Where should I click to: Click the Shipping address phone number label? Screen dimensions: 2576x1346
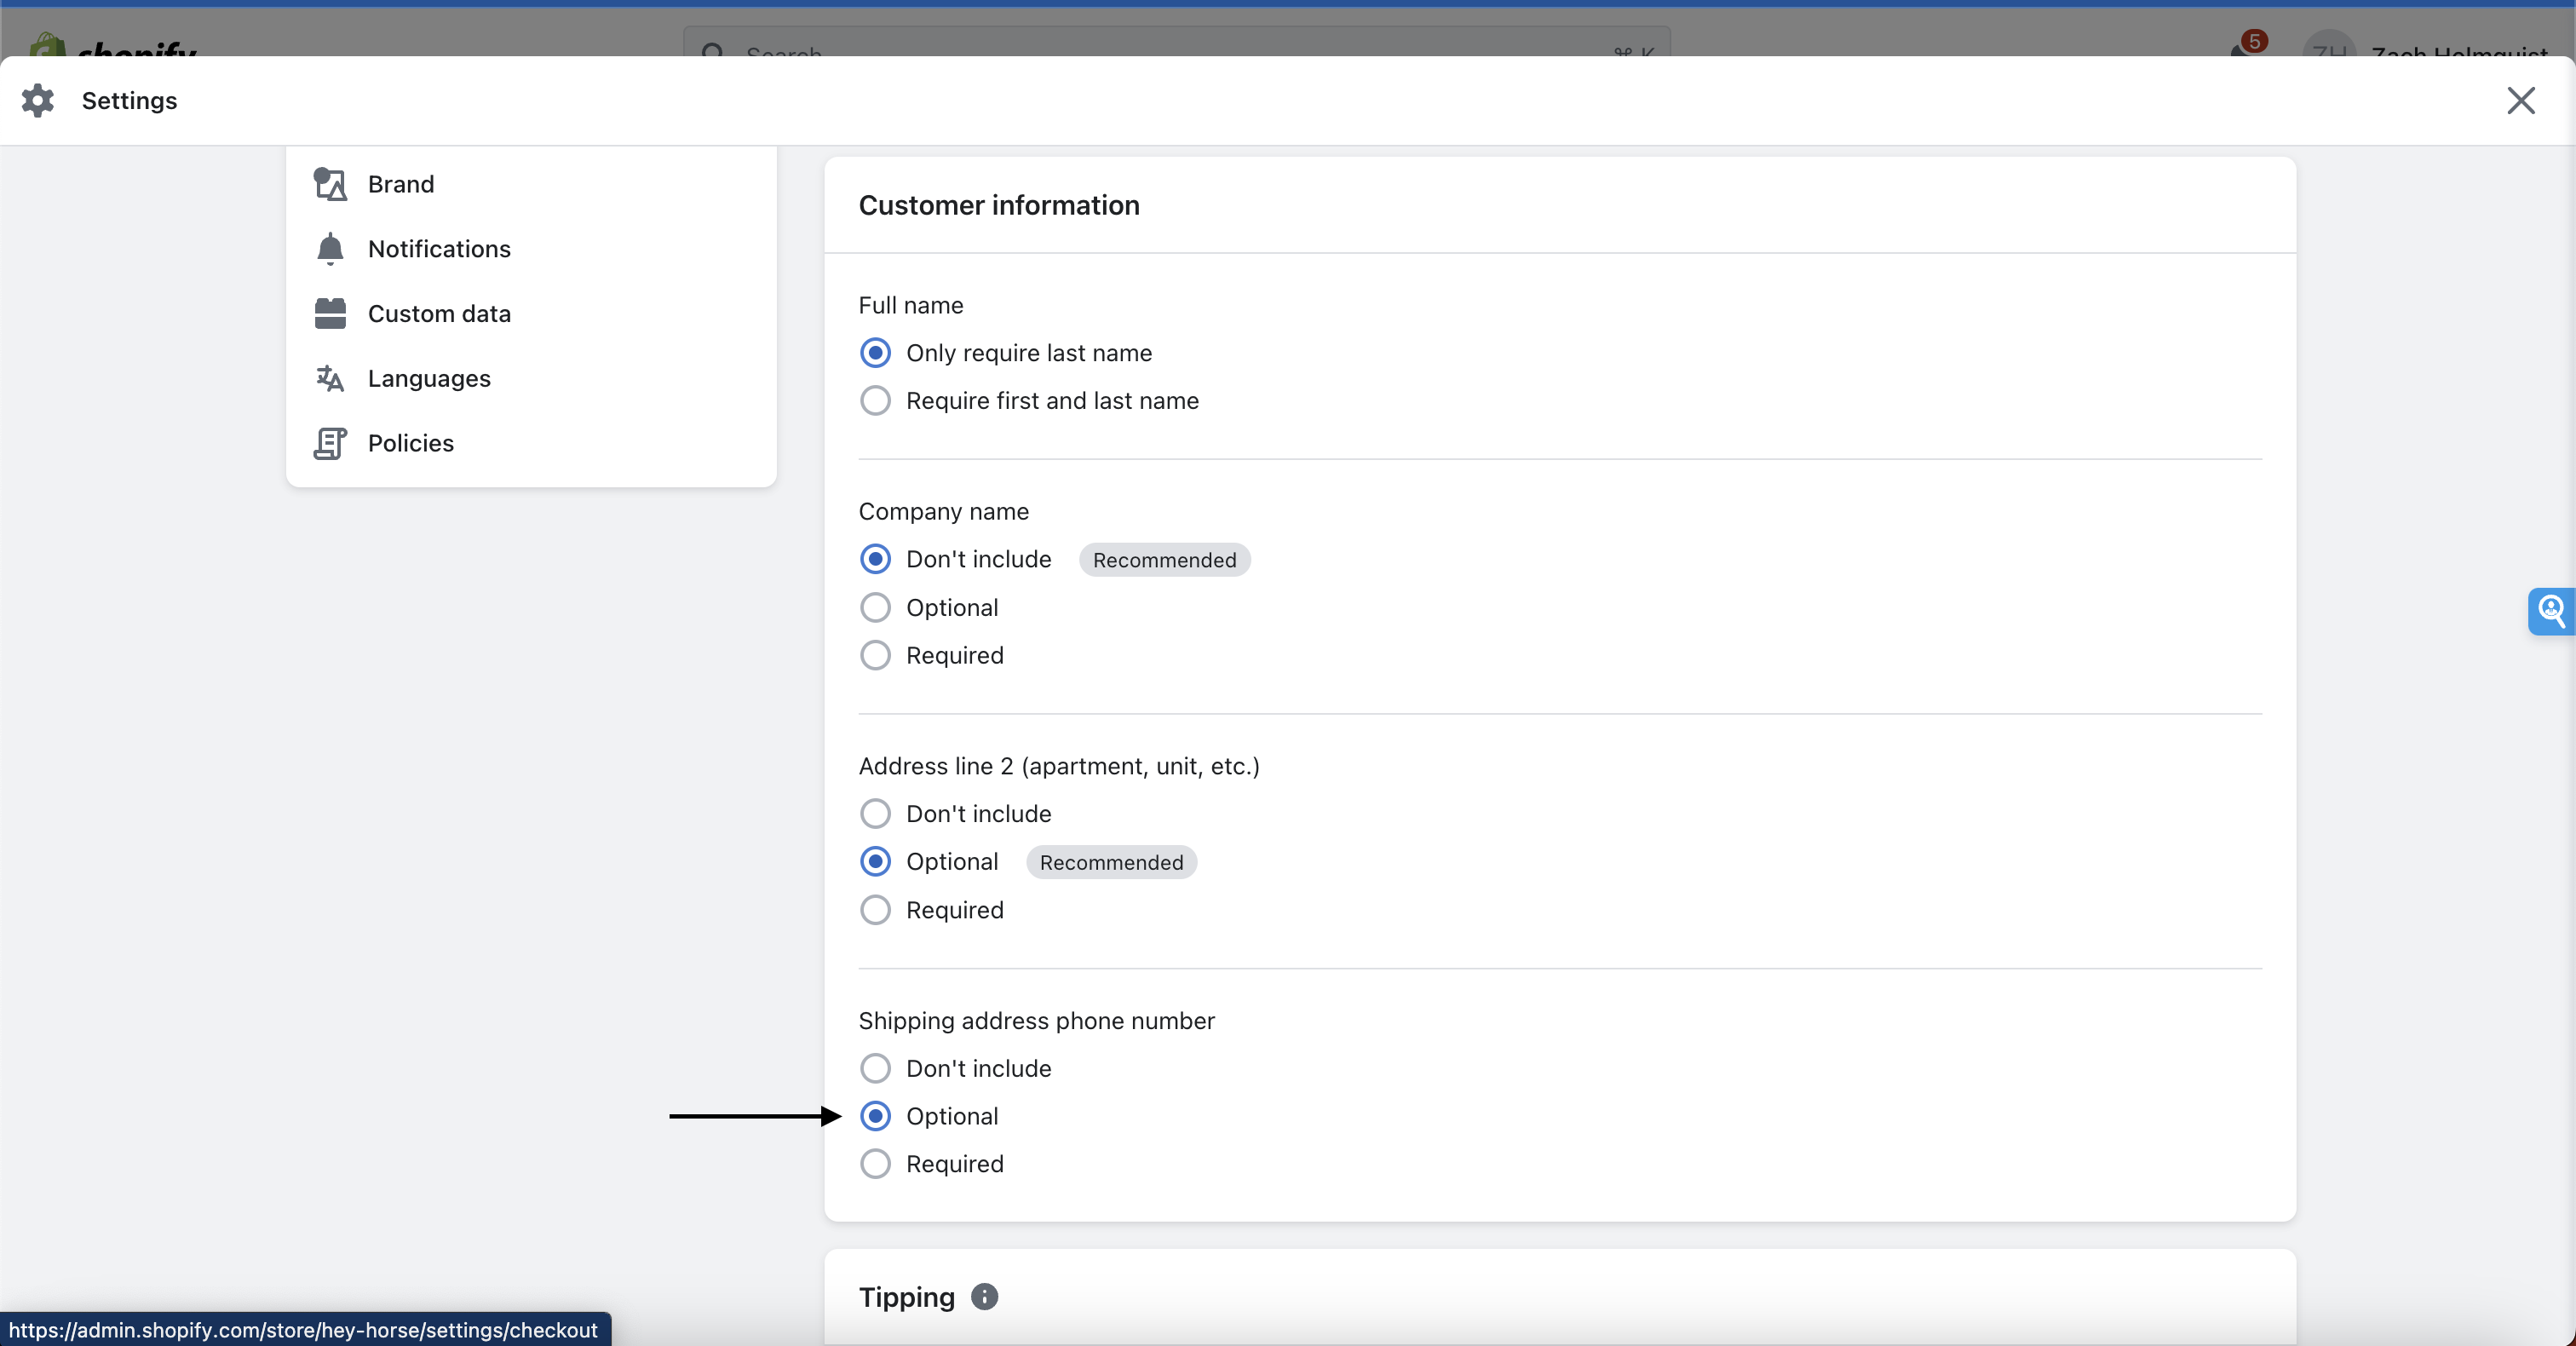pos(1037,1021)
